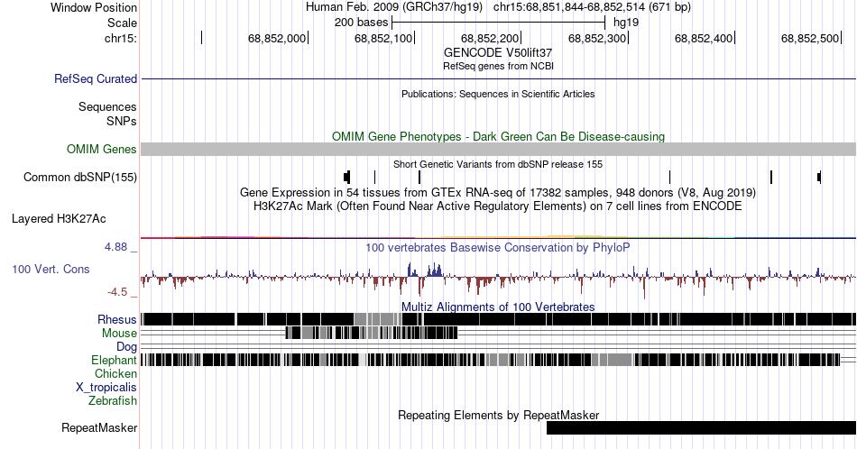Click the H3K27Ac Mark ENCODE track title
Image resolution: width=857 pixels, height=449 pixels.
(498, 206)
